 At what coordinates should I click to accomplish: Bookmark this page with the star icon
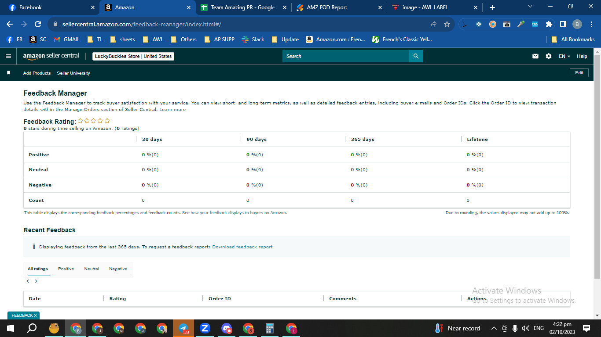pos(447,24)
